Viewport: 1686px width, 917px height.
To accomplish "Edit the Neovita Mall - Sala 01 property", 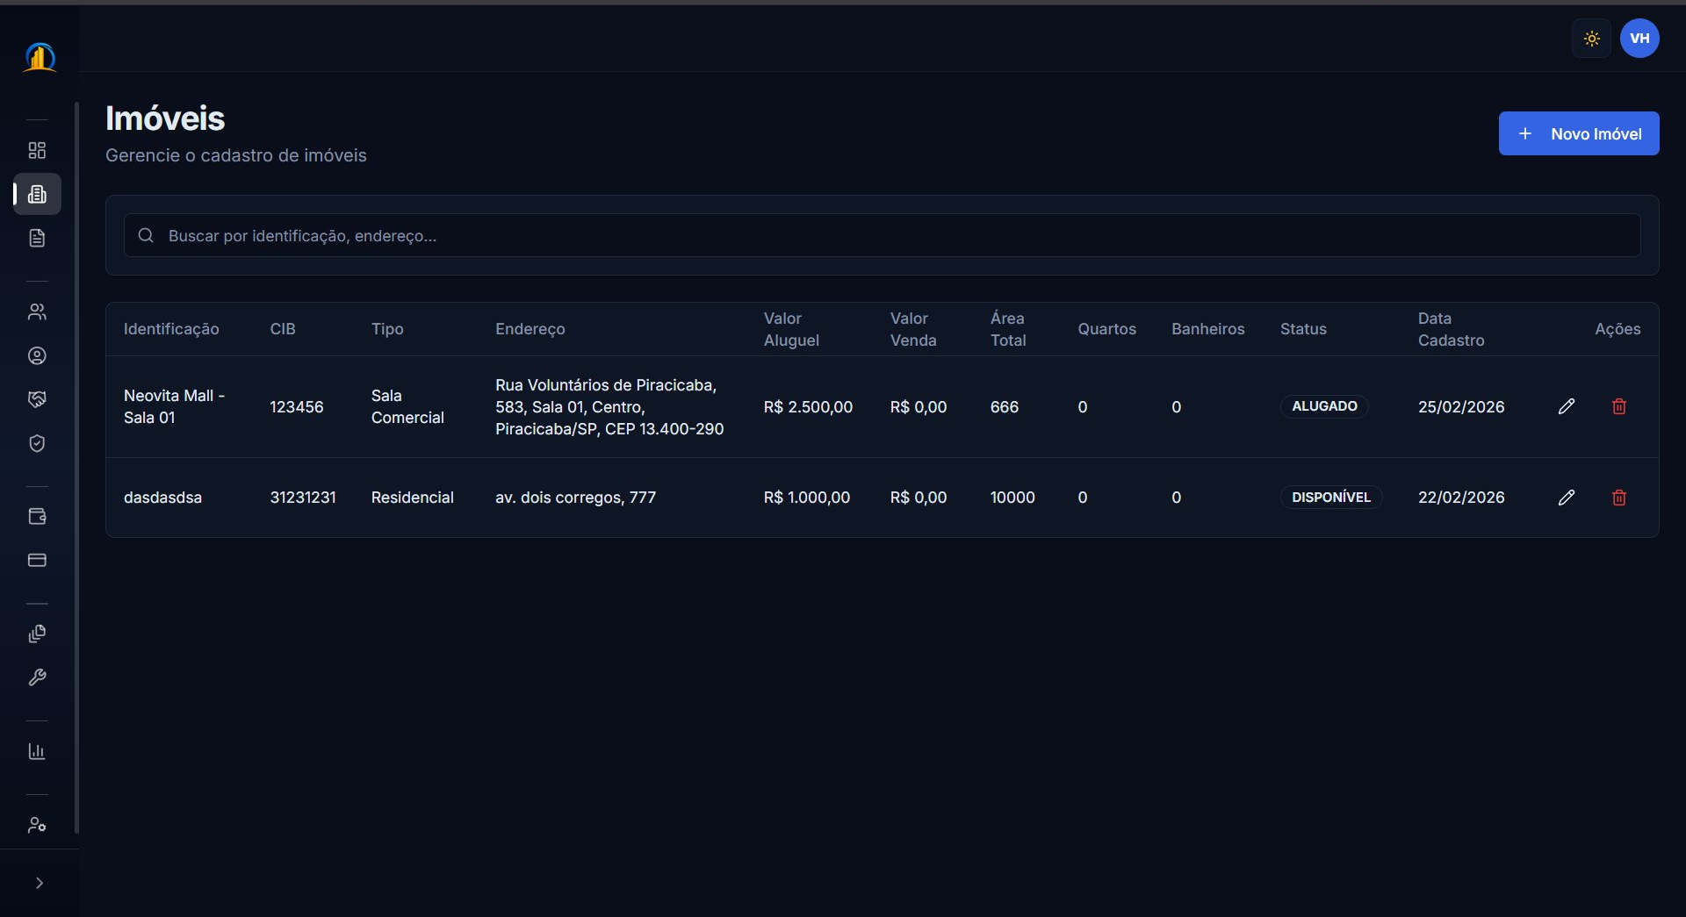I will [1566, 406].
